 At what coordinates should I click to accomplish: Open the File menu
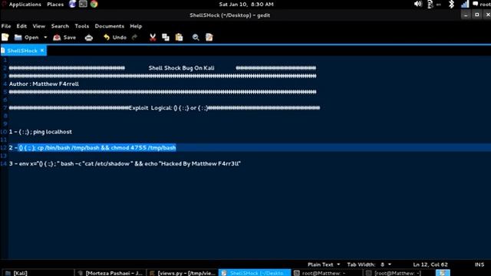pos(6,26)
